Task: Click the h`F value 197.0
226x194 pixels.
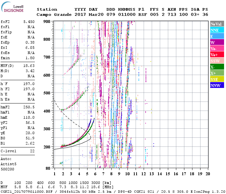Action: pos(29,84)
